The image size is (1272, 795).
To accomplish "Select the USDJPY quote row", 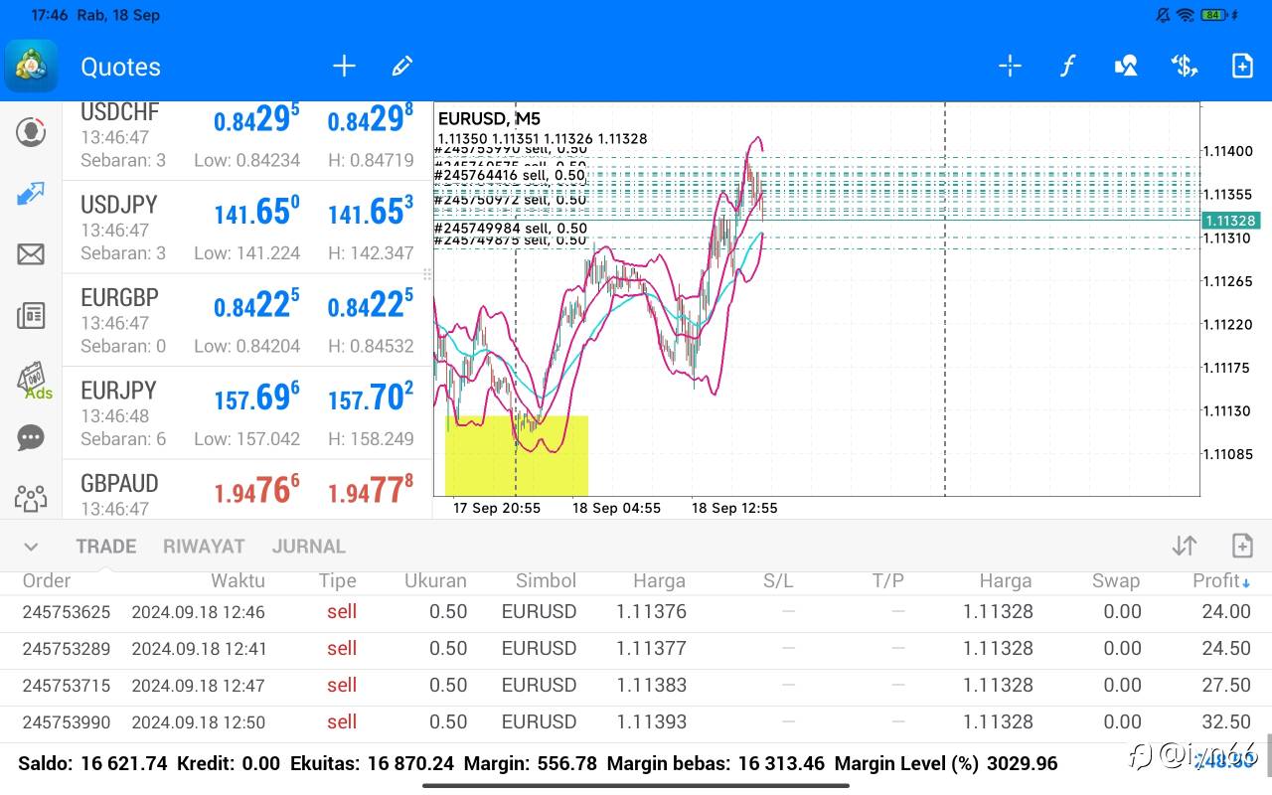I will tap(246, 228).
